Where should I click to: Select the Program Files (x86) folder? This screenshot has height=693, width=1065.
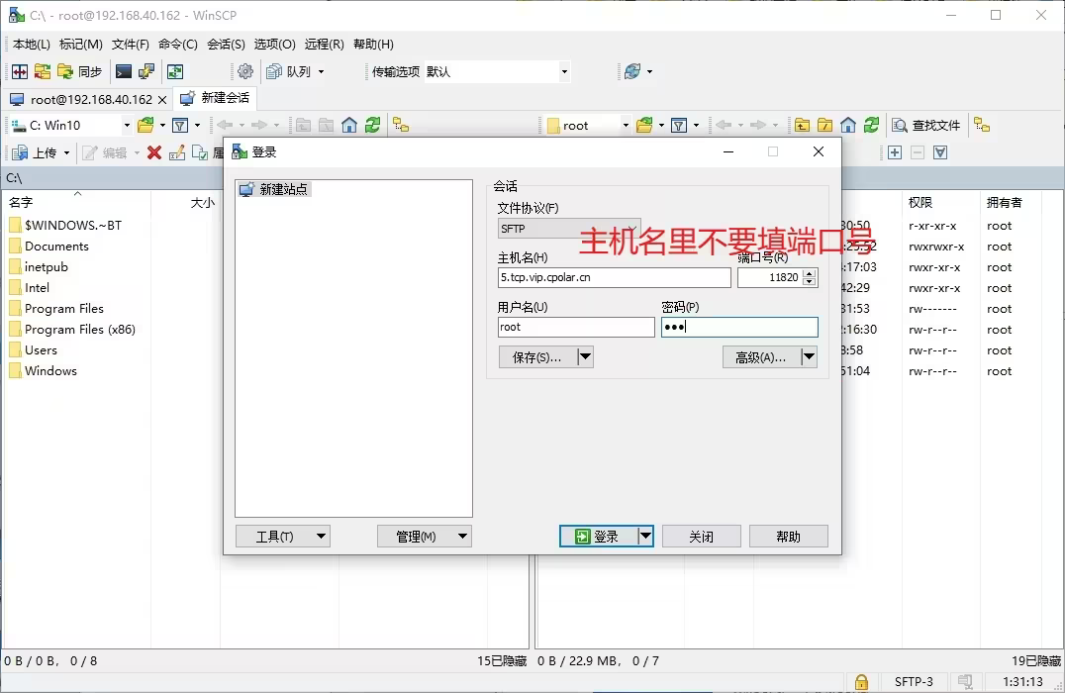click(72, 330)
